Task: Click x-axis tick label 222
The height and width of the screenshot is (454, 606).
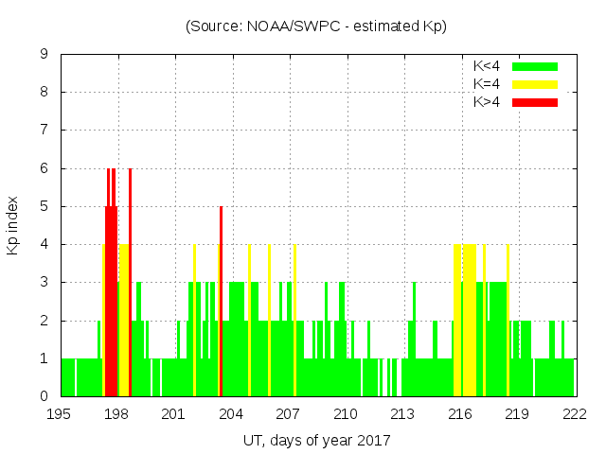Action: click(574, 413)
